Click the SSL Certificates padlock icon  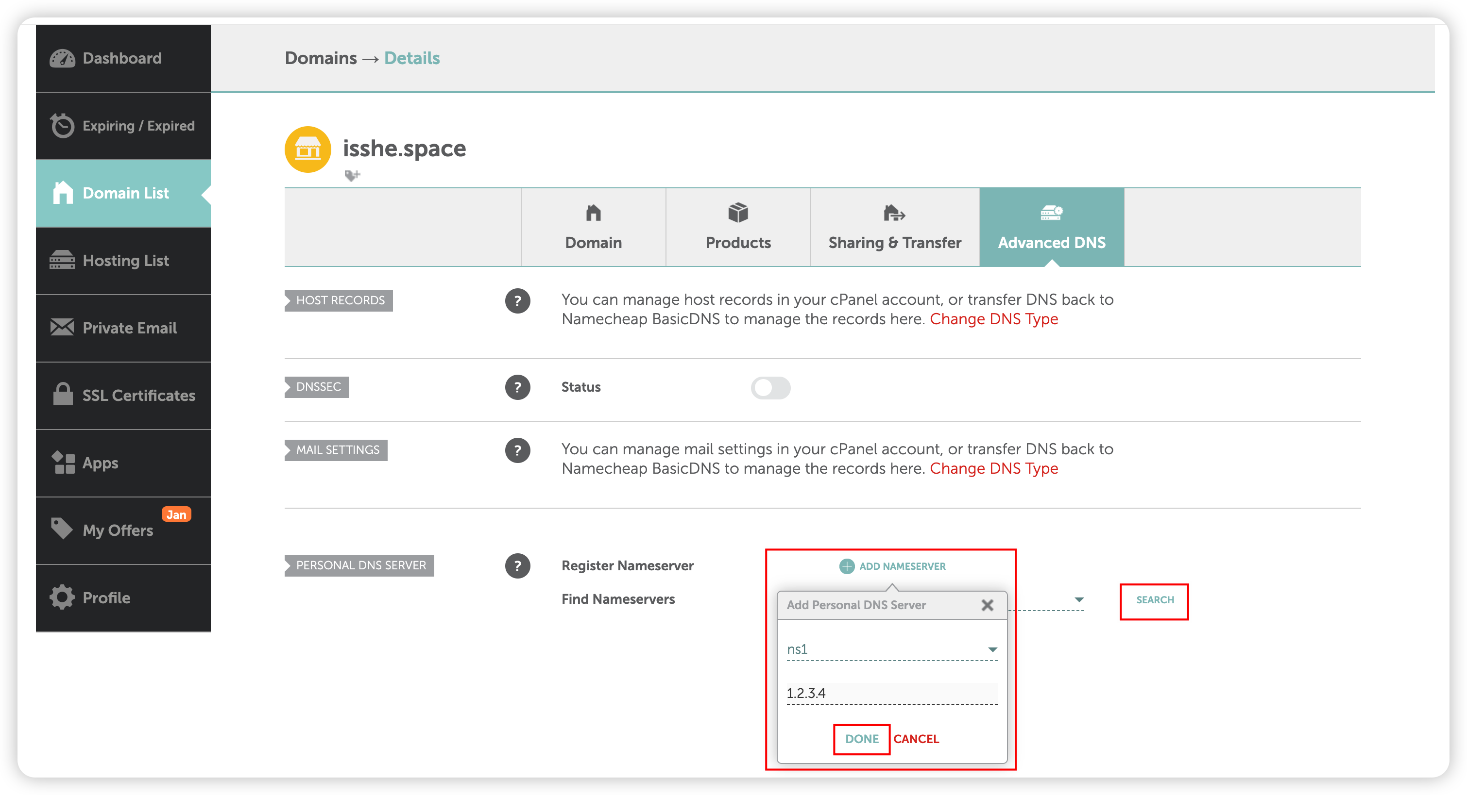pyautogui.click(x=63, y=395)
